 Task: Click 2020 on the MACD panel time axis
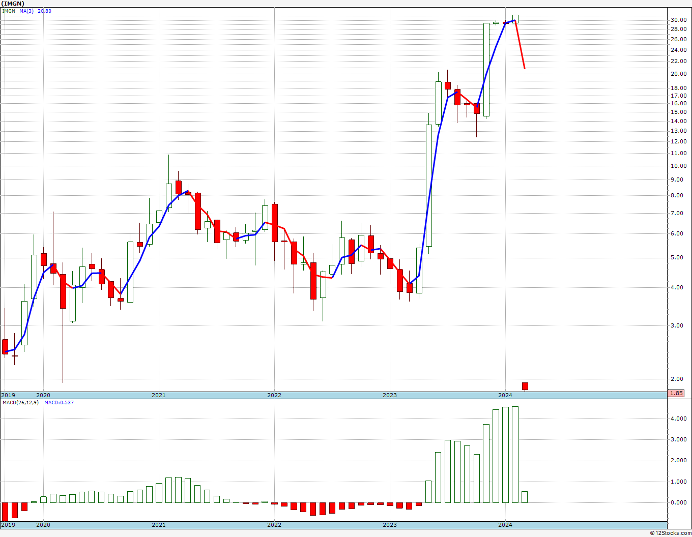pos(43,525)
